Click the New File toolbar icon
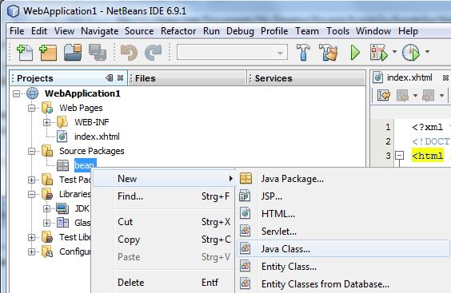 [x=25, y=53]
